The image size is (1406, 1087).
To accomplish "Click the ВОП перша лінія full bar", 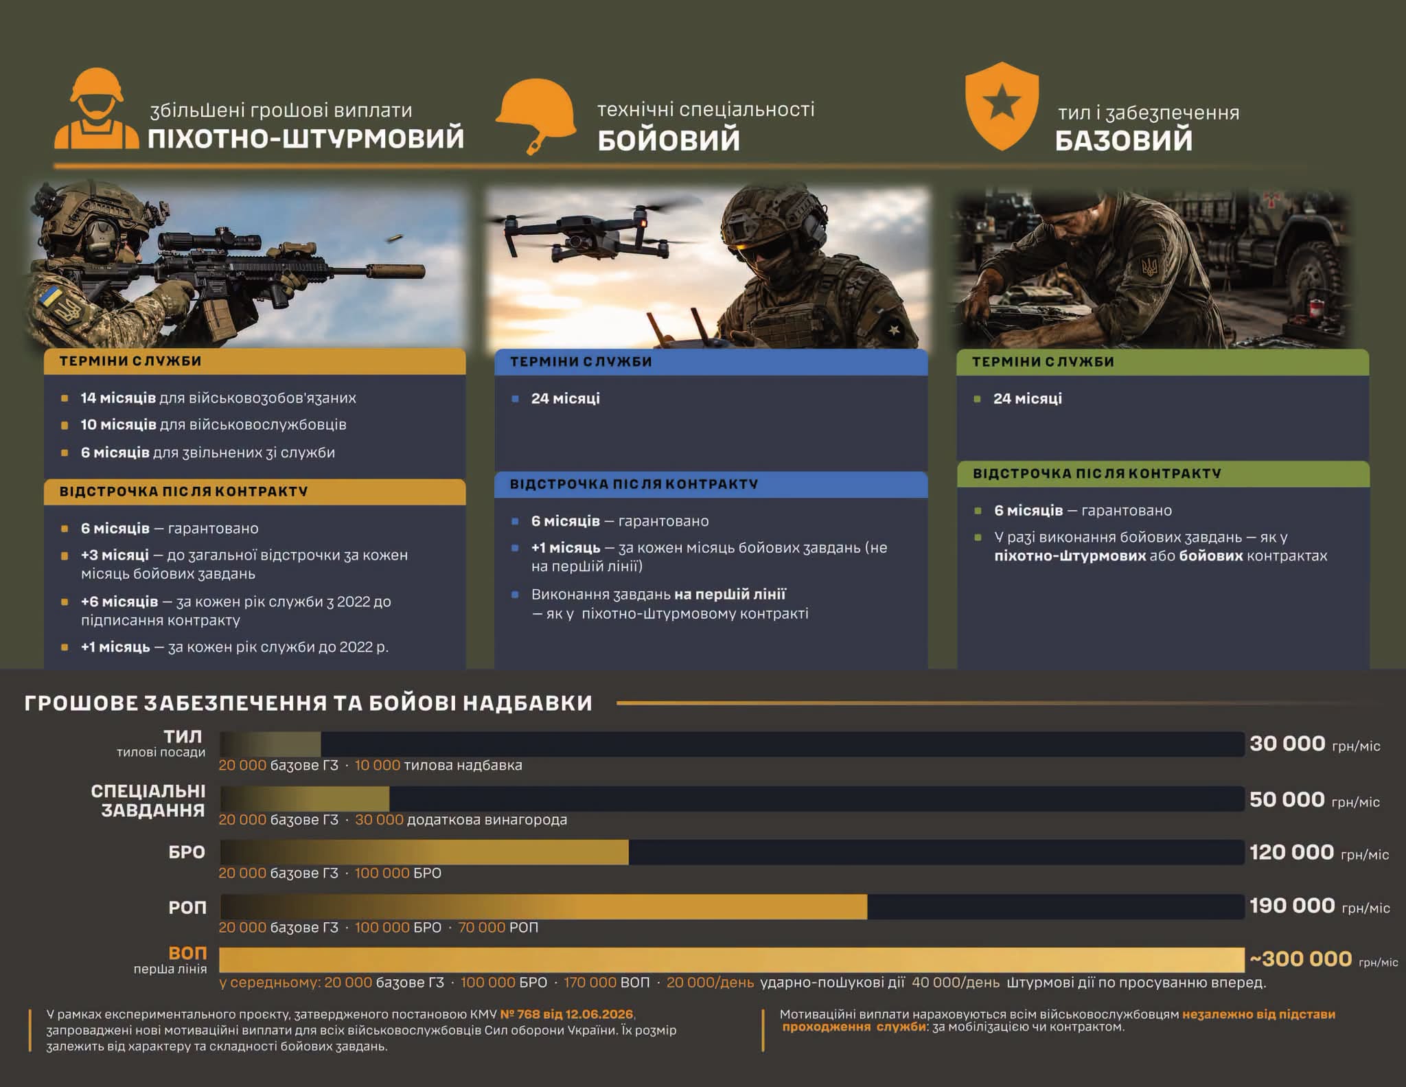I will pyautogui.click(x=732, y=959).
